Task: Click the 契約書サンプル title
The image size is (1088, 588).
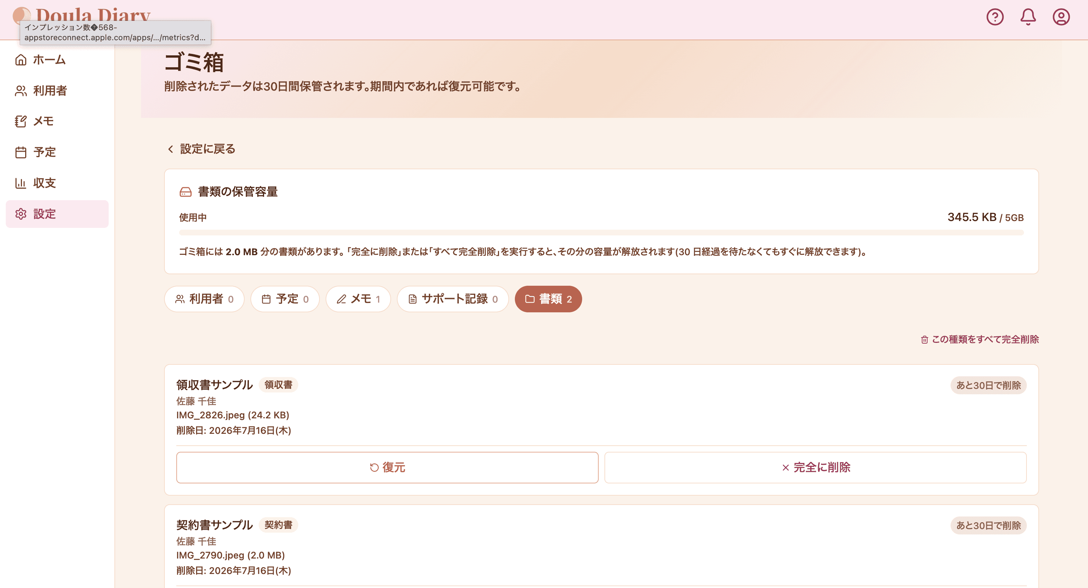Action: pos(214,525)
